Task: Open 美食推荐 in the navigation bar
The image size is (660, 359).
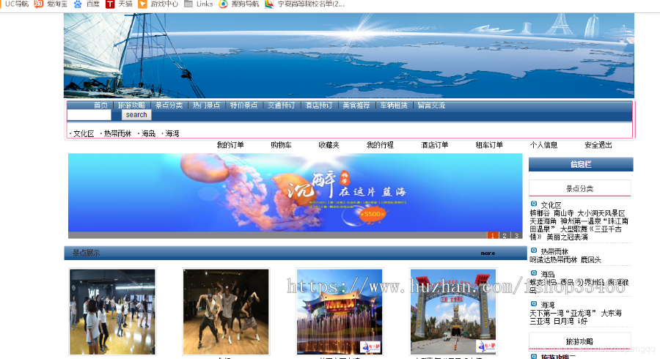Action: coord(356,105)
